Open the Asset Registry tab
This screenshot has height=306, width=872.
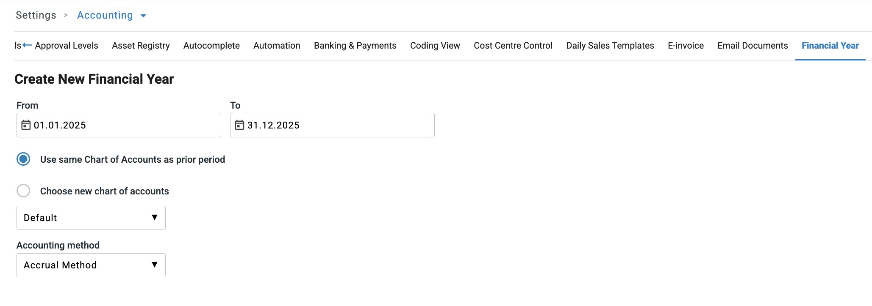(141, 46)
